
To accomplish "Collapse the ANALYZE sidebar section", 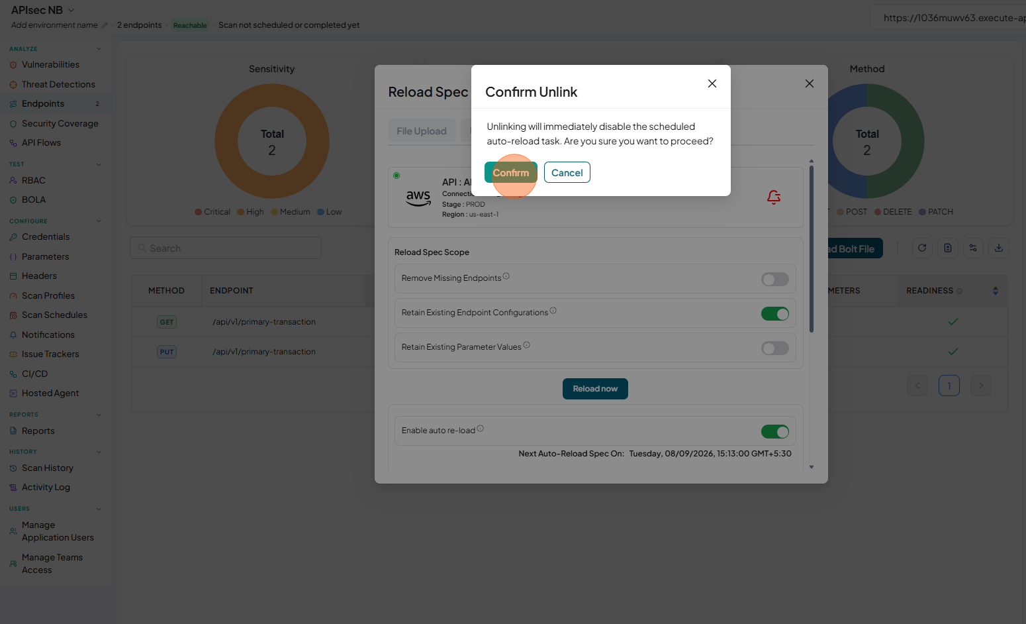I will point(99,49).
